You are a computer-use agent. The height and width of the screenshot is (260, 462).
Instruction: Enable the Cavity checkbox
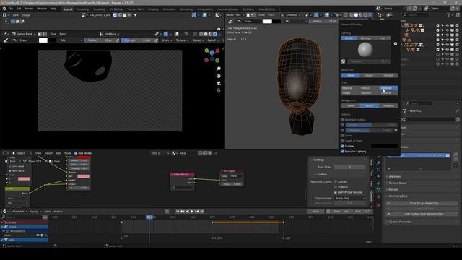[x=342, y=136]
